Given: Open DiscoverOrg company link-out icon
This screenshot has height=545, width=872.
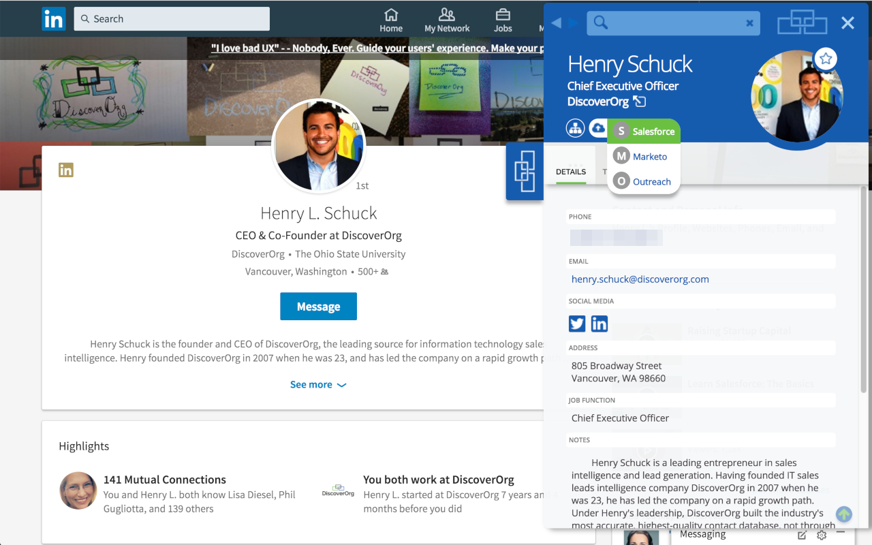Looking at the screenshot, I should [639, 102].
